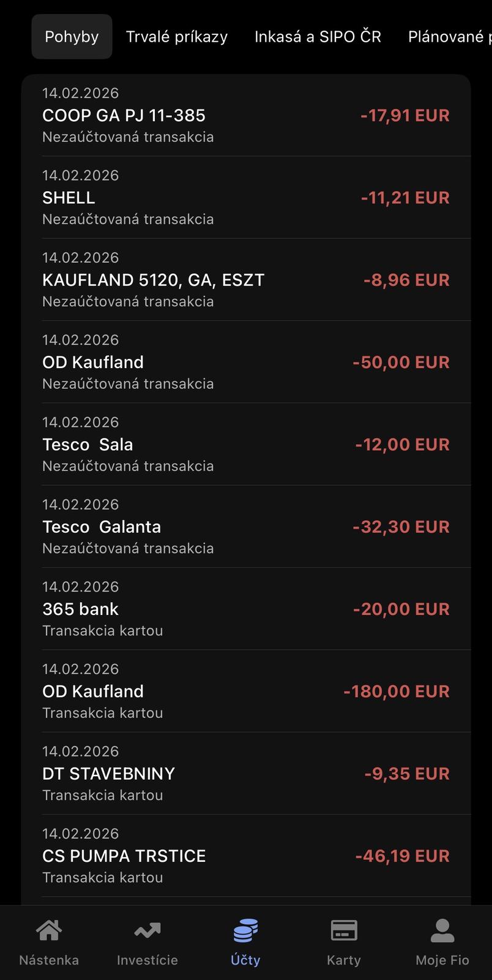Viewport: 492px width, 980px height.
Task: Open the Karty card icon
Action: click(344, 931)
